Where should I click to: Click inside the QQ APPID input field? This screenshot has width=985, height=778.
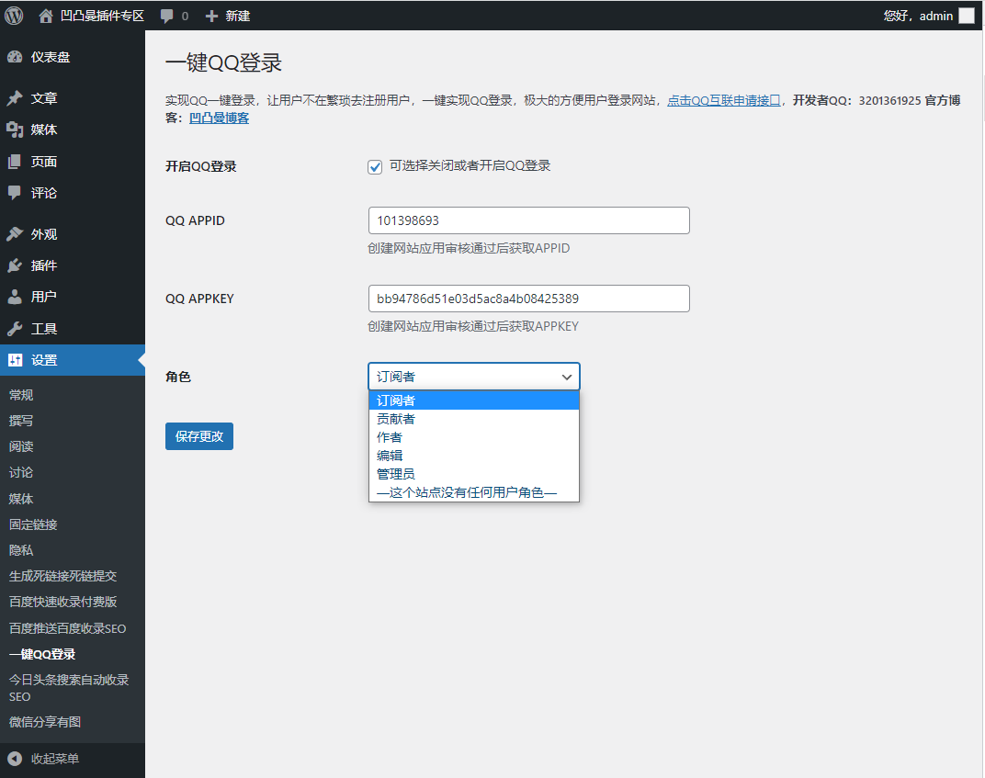point(528,220)
